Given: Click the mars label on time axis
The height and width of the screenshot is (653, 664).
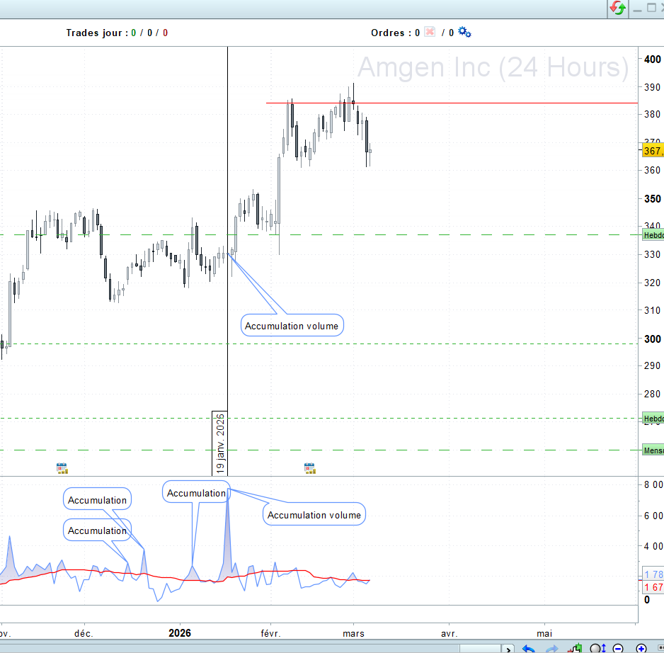Looking at the screenshot, I should [354, 633].
